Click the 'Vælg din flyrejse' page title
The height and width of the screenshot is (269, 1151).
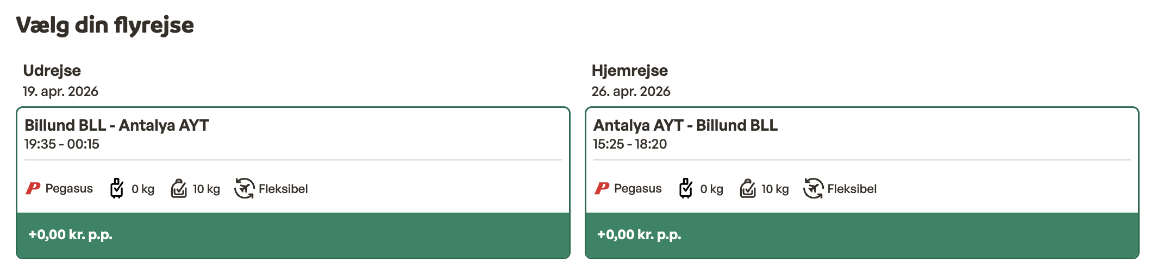click(x=105, y=25)
